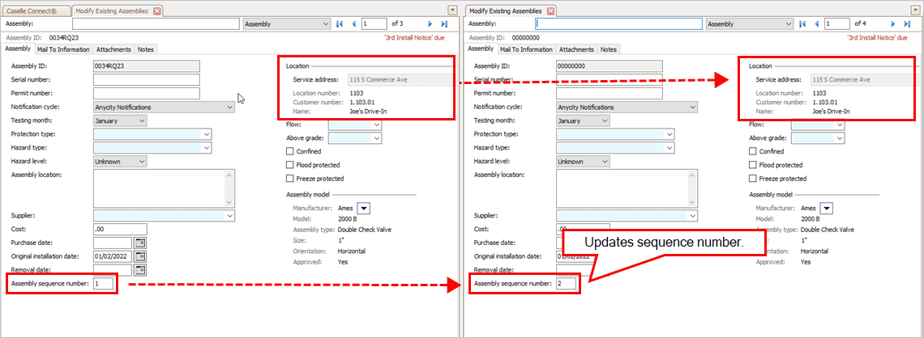Enable Confined checkbox in left panel
Viewport: 924px width, 338px height.
click(x=290, y=151)
